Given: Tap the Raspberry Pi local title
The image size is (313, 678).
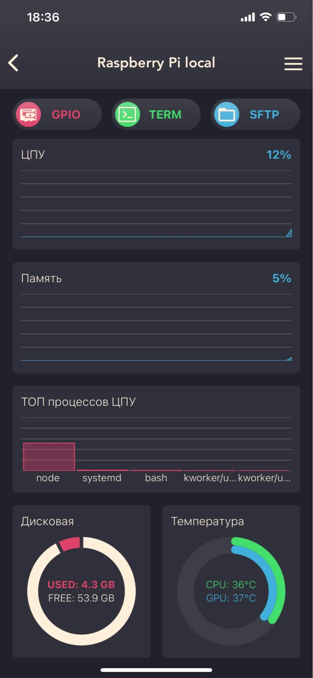Looking at the screenshot, I should 156,63.
